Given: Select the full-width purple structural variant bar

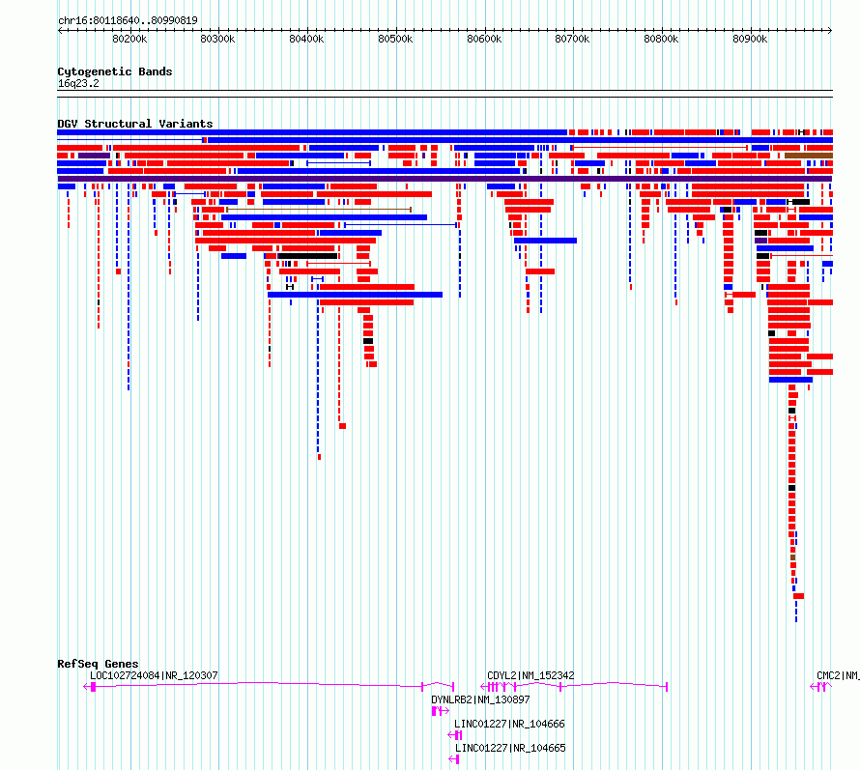Looking at the screenshot, I should (444, 179).
